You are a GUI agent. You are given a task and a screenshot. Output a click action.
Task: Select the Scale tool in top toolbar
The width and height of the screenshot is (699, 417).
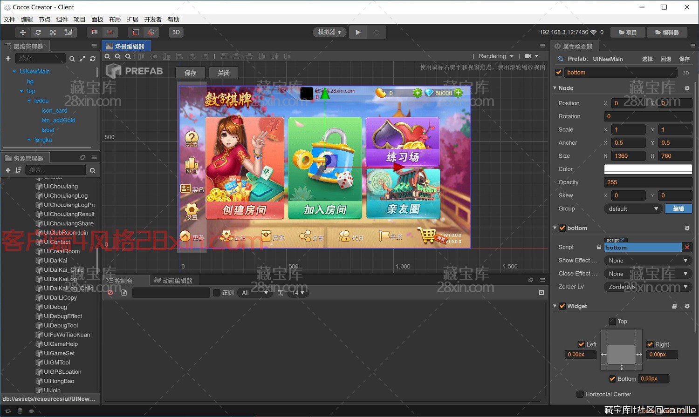[53, 32]
